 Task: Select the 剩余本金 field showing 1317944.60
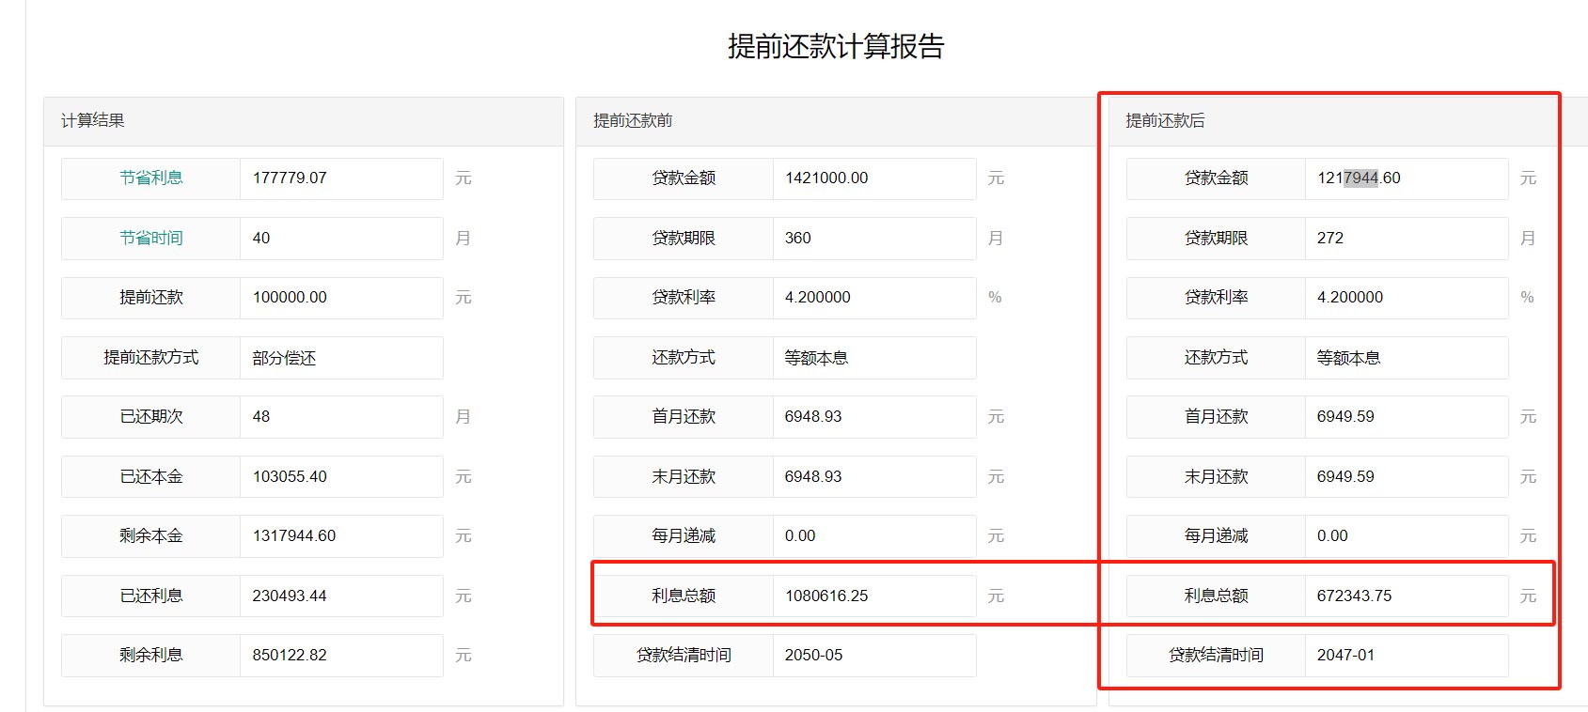pyautogui.click(x=340, y=536)
